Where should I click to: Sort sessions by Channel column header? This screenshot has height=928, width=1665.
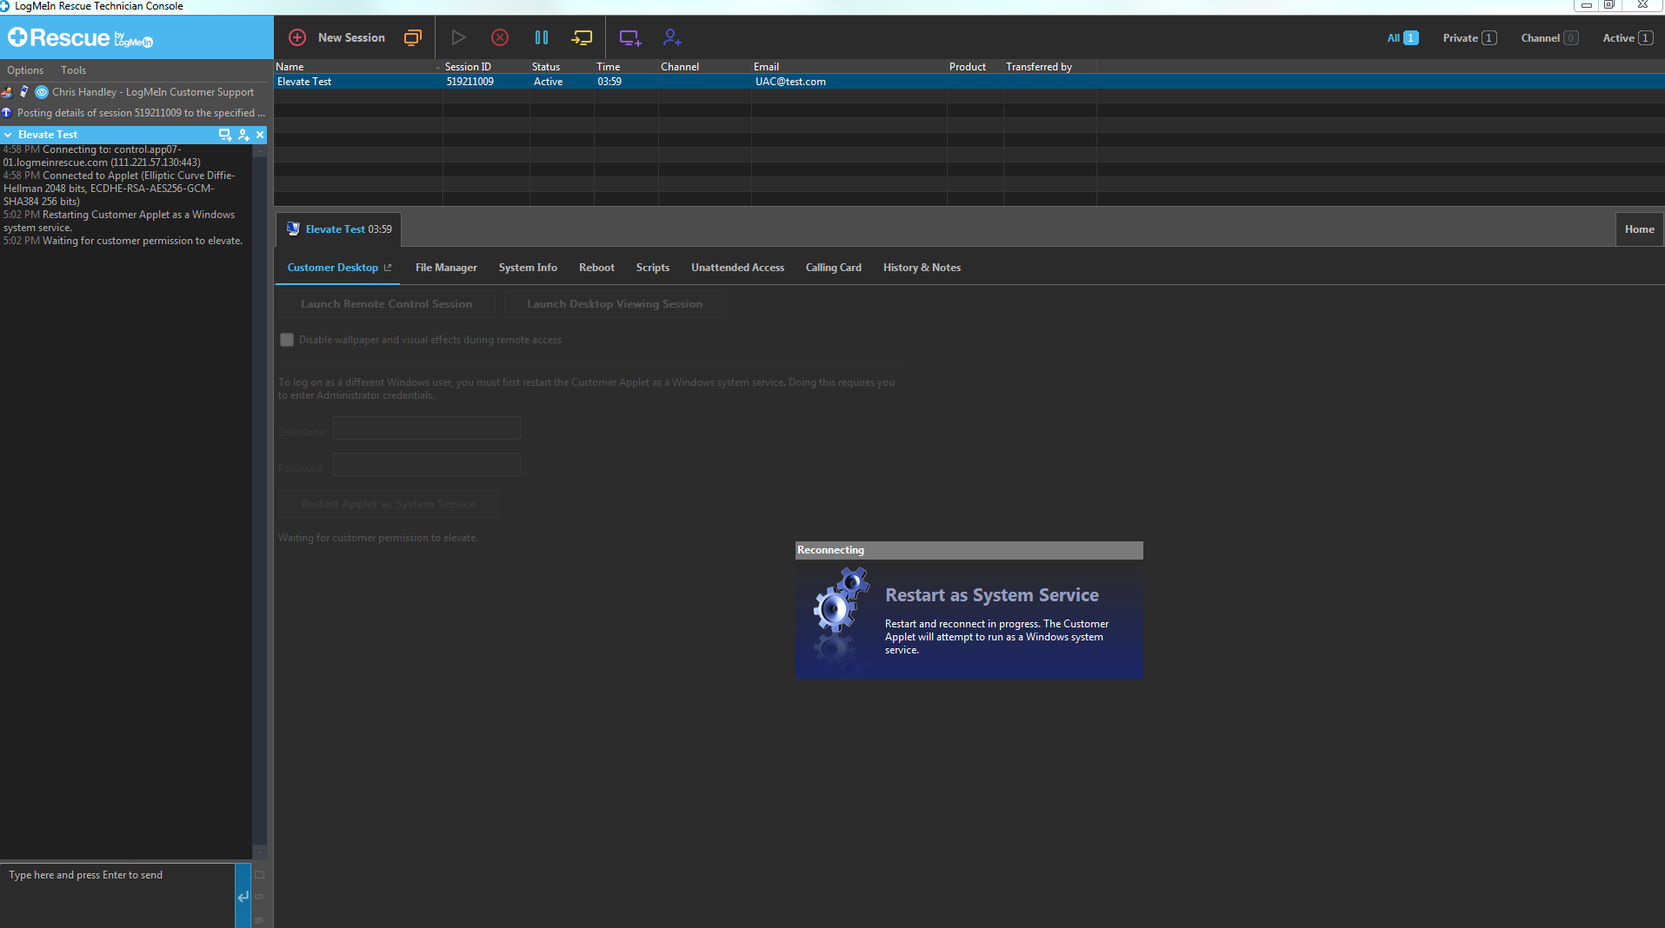[704, 67]
